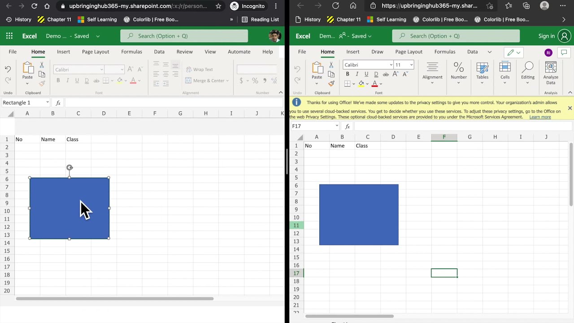This screenshot has height=323, width=574.
Task: Toggle Underline in the right Excel ribbon
Action: point(366,74)
